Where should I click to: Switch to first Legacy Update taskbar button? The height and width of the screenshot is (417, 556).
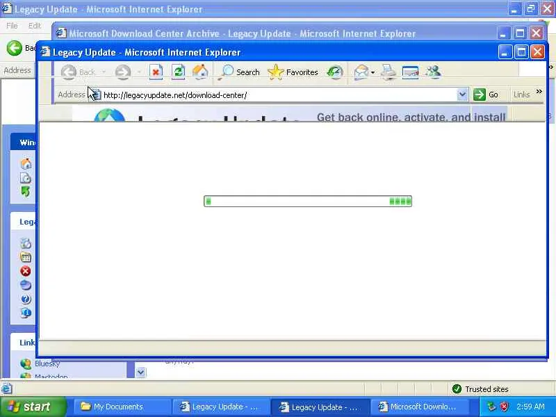click(220, 407)
